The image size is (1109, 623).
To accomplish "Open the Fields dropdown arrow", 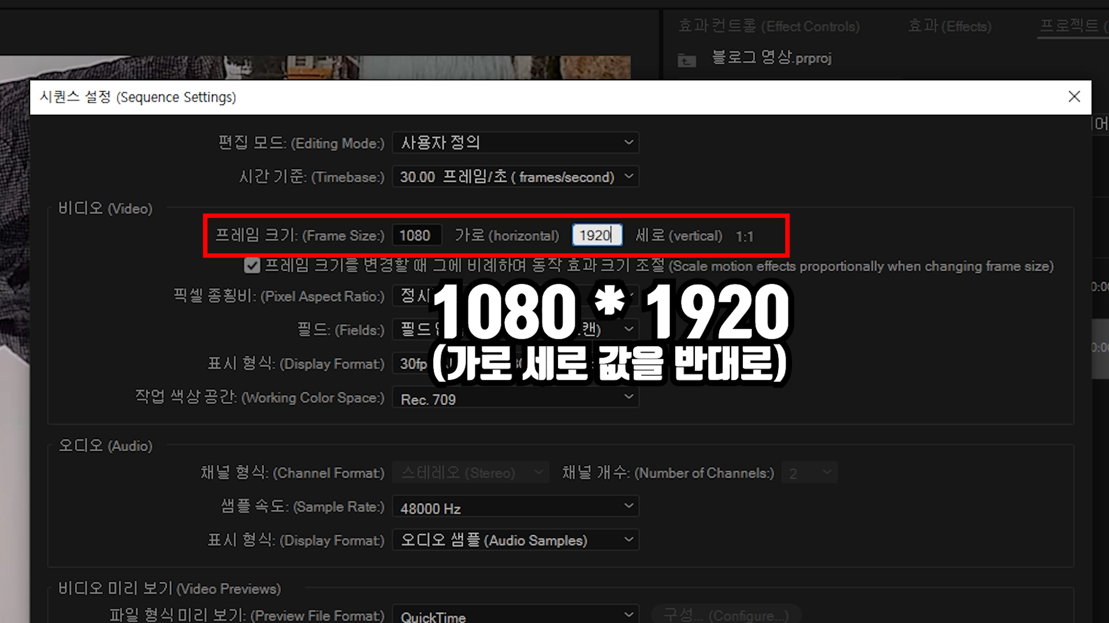I will click(x=629, y=329).
